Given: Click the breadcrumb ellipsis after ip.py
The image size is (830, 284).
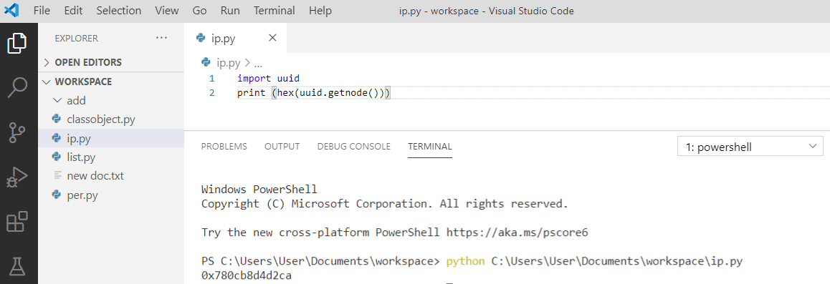Looking at the screenshot, I should 259,64.
